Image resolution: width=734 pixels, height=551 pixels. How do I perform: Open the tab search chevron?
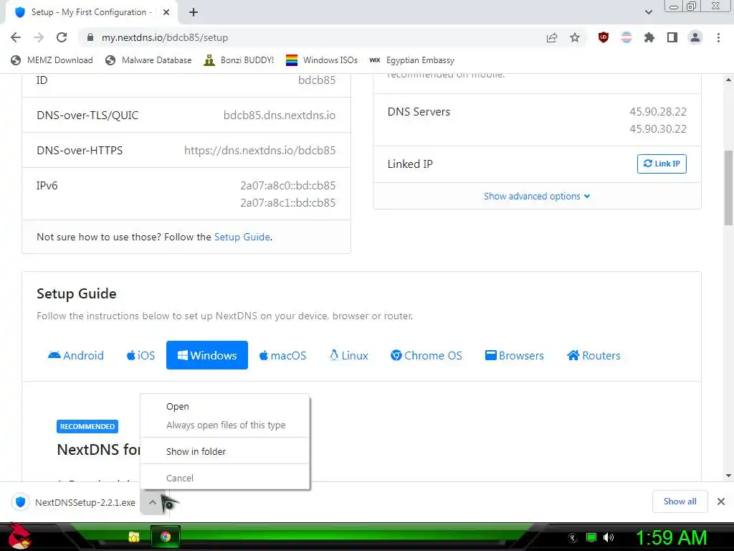[648, 12]
